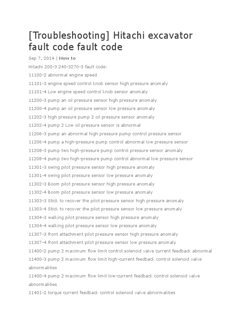Viewport: 243px width, 325px height.
Task: Click fault code 11101-4 Low engine speed line
Action: click(88, 92)
